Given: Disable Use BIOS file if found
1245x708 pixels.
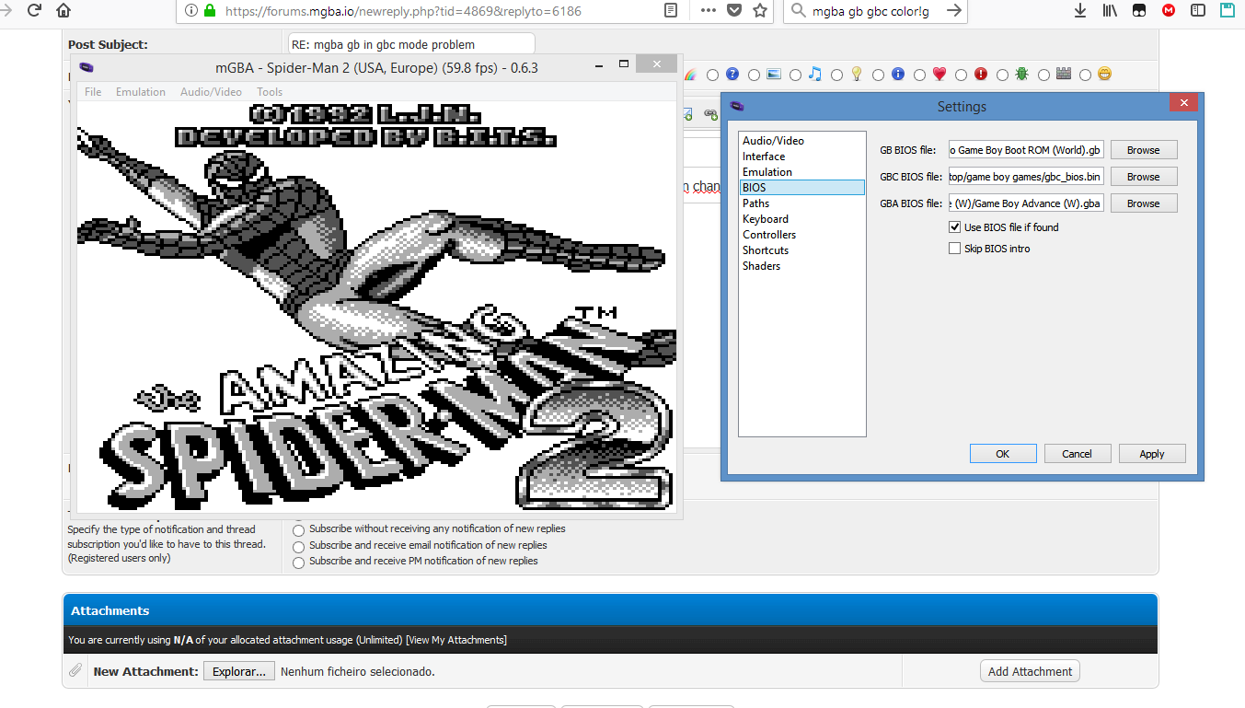Looking at the screenshot, I should pyautogui.click(x=955, y=227).
